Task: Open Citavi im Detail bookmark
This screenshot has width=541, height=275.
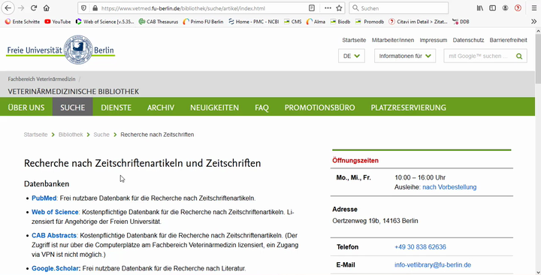Action: pyautogui.click(x=418, y=21)
